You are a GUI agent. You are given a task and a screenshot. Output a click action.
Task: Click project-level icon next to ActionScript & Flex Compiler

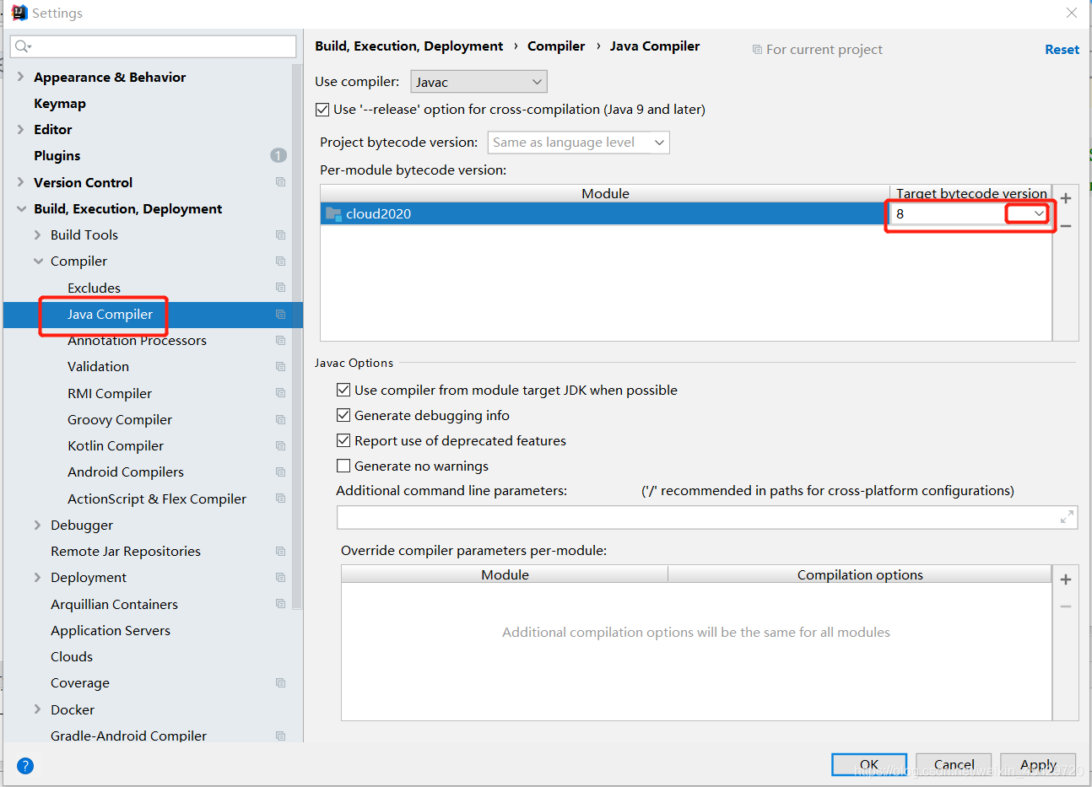(x=280, y=499)
